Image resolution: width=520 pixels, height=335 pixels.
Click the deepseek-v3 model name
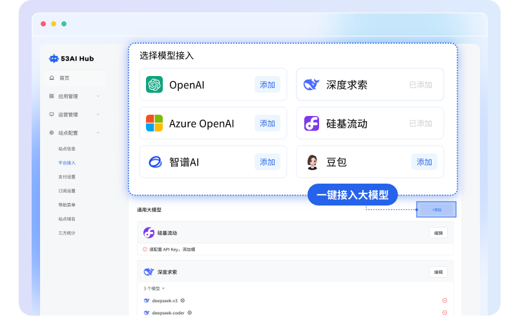(x=165, y=301)
